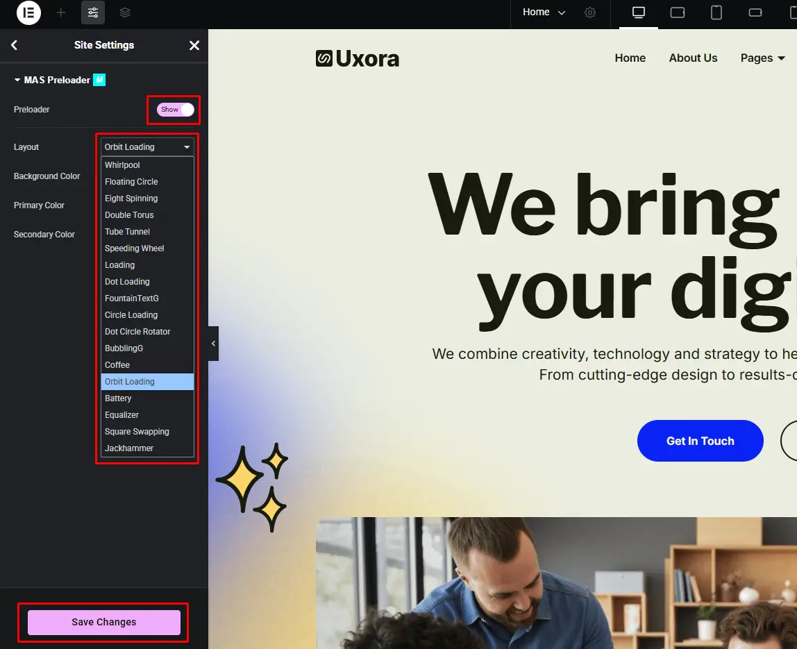Open the Home document dropdown in top bar
The width and height of the screenshot is (797, 649).
544,12
